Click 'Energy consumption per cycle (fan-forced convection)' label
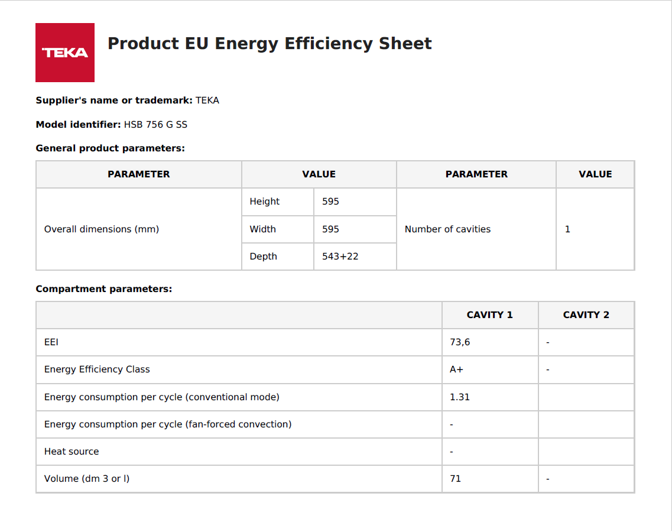 pyautogui.click(x=168, y=424)
